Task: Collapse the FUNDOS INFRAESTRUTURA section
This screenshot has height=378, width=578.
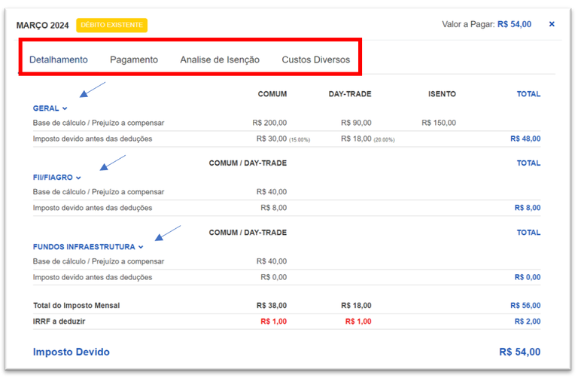Action: (x=88, y=247)
